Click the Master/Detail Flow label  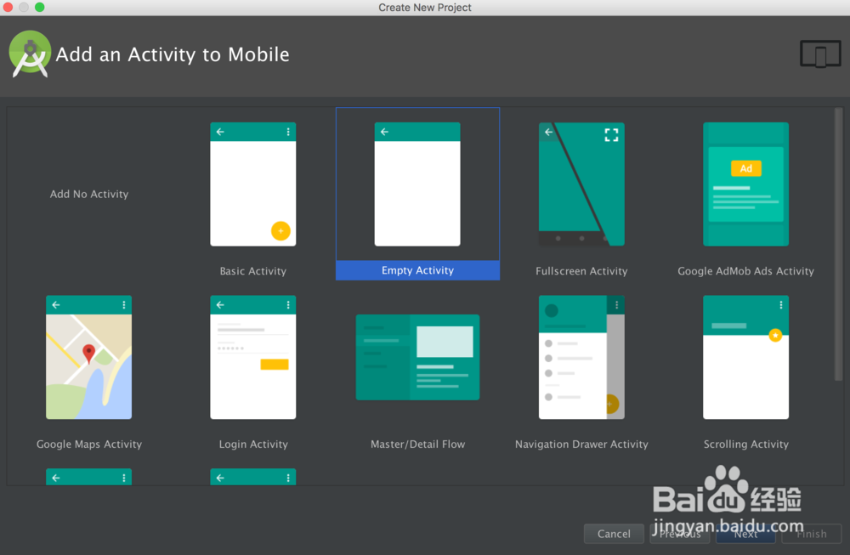click(x=417, y=444)
